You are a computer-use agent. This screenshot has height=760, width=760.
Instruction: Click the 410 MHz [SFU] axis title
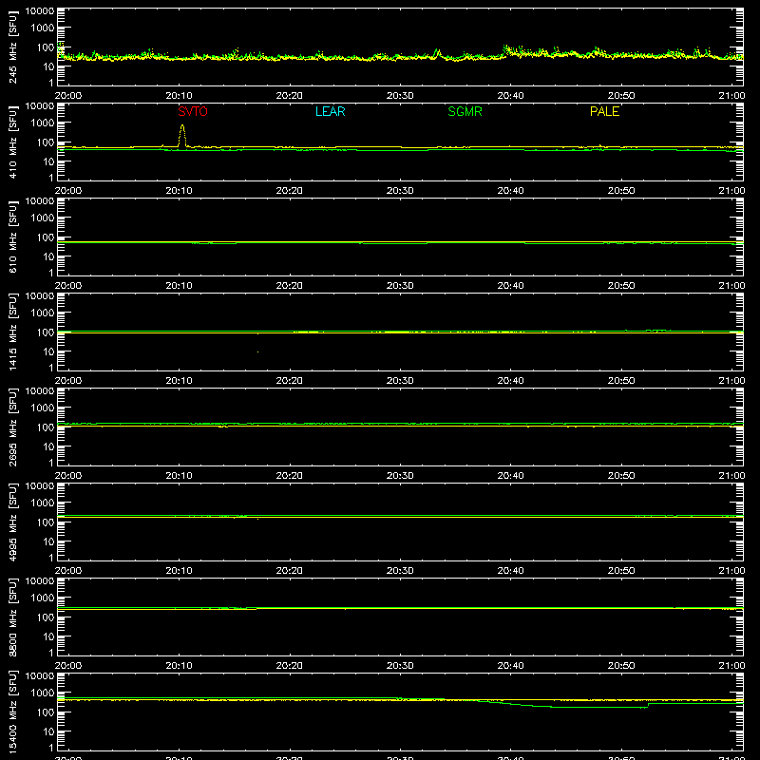(x=12, y=142)
